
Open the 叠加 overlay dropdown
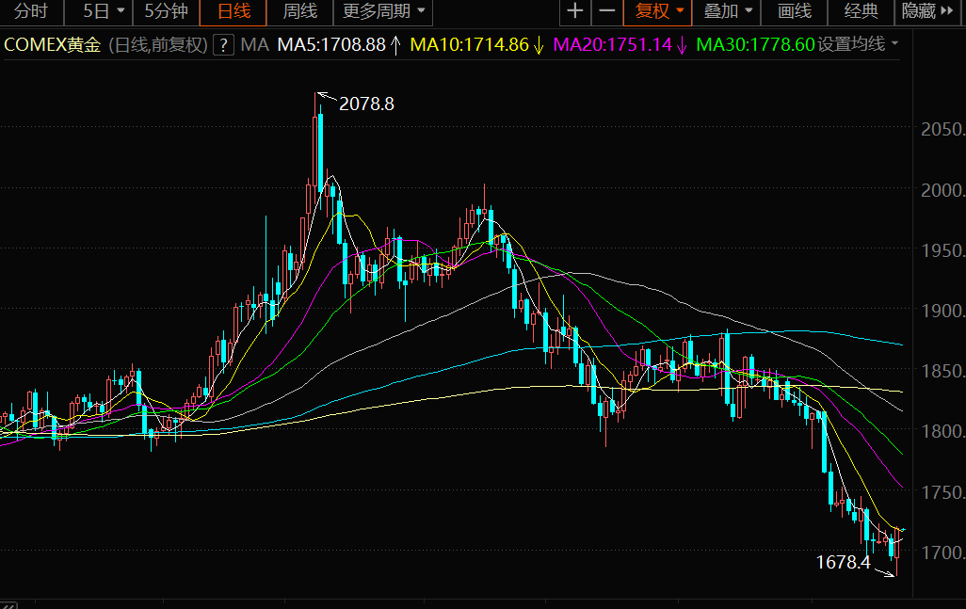point(728,12)
